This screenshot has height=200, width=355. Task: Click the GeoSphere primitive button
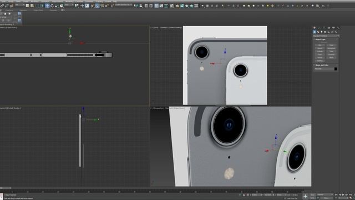point(331,48)
